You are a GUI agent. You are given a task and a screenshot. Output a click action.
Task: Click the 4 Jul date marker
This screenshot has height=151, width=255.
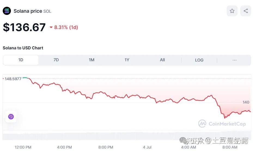click(147, 147)
